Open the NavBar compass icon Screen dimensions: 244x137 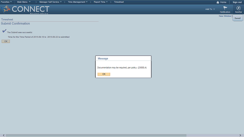238,8
